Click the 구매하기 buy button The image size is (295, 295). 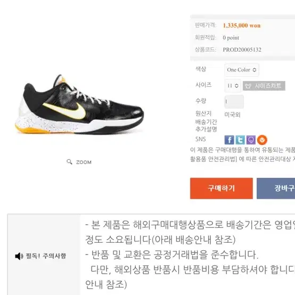pos(222,189)
